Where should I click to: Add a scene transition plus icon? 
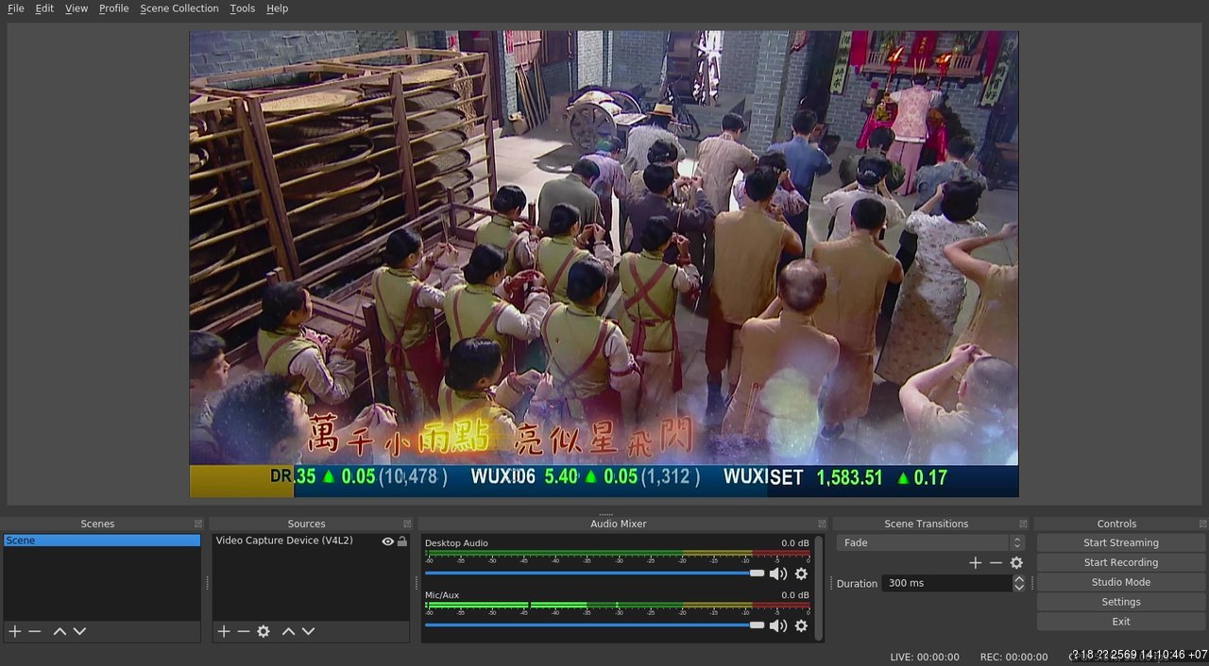[x=976, y=562]
